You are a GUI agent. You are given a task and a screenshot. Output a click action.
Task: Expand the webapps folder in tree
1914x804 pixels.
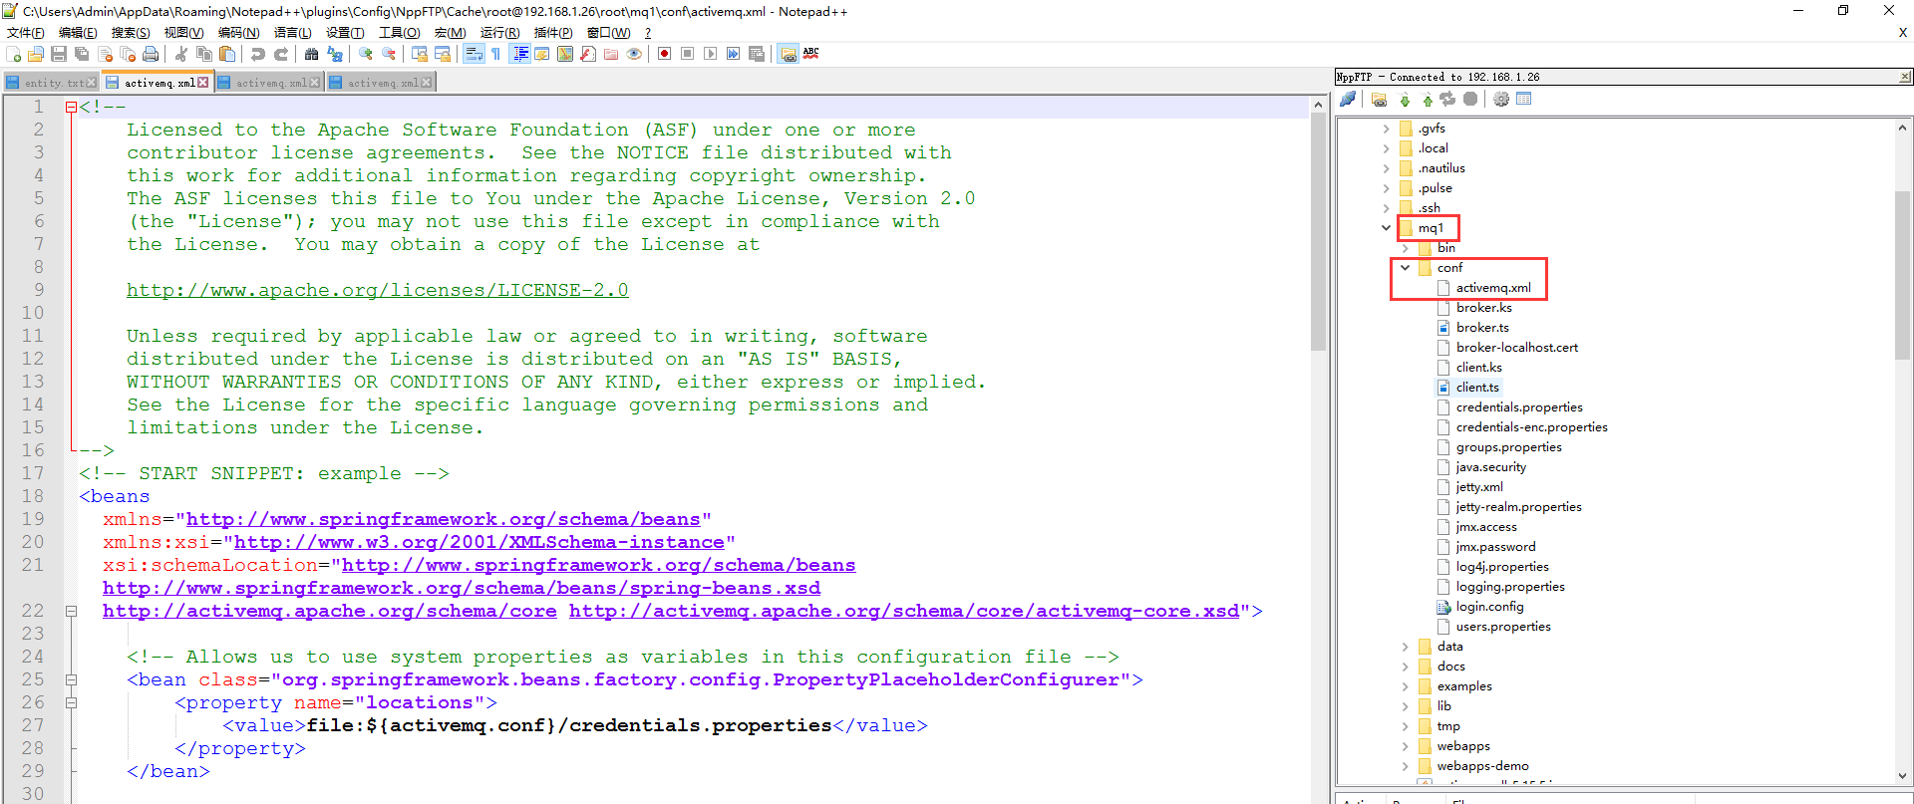[x=1405, y=746]
